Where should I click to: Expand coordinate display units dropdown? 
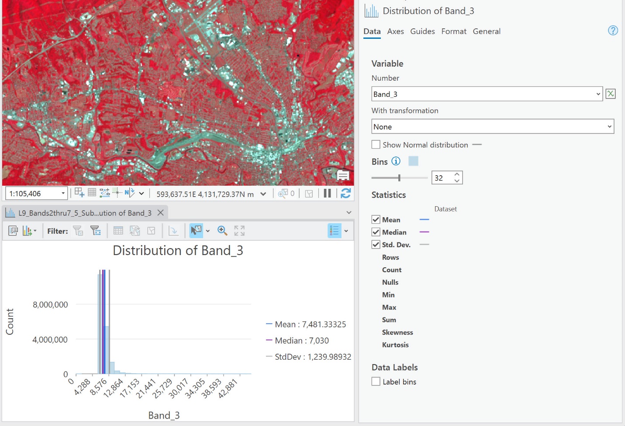click(x=263, y=194)
